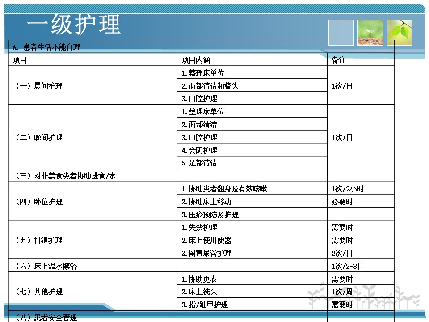Image resolution: width=429 pixels, height=322 pixels.
Task: Select the cell (八) 患者安全管理
Action: coord(93,317)
